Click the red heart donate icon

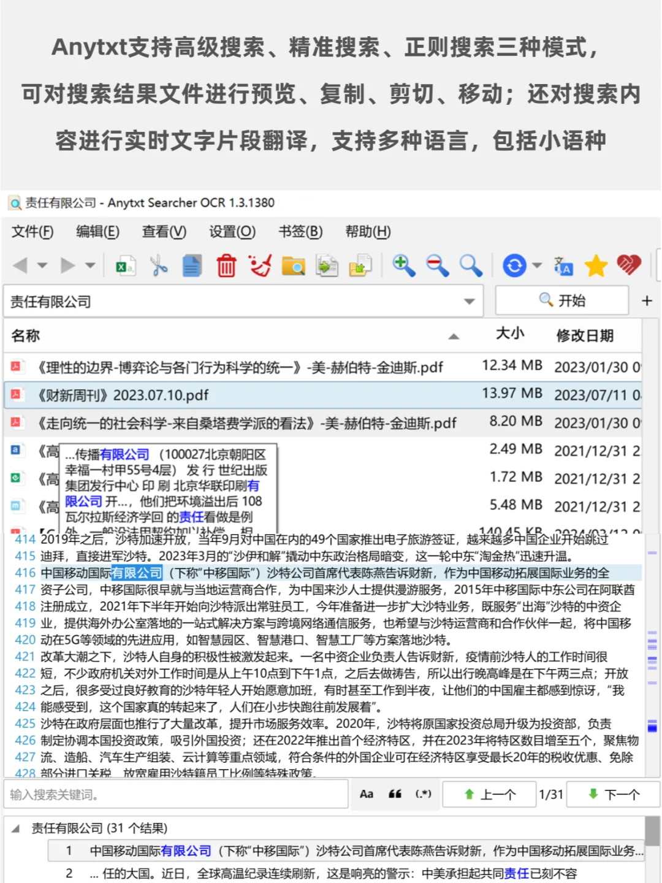(630, 266)
